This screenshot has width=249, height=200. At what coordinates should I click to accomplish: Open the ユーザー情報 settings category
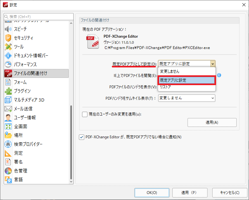coord(36,118)
